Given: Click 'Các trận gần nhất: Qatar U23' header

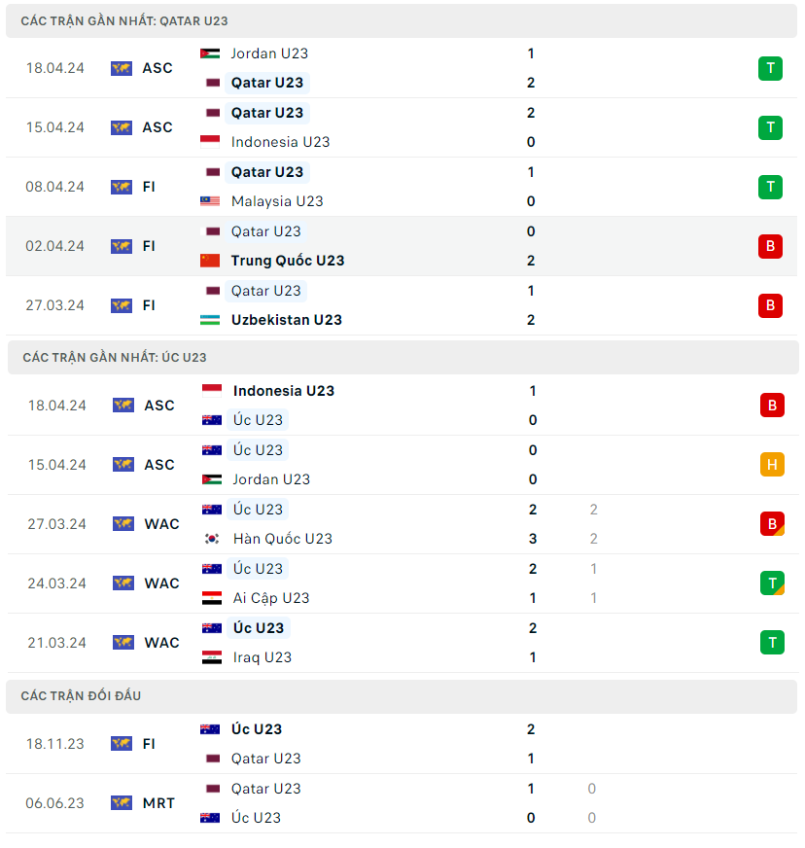Looking at the screenshot, I should pyautogui.click(x=124, y=20).
